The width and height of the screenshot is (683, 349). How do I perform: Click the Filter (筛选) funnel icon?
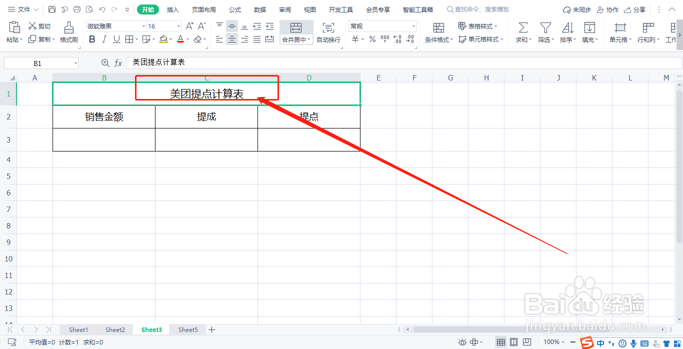(x=545, y=27)
